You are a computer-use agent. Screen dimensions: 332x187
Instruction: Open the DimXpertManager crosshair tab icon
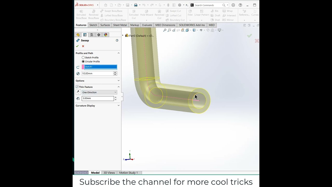[99, 35]
